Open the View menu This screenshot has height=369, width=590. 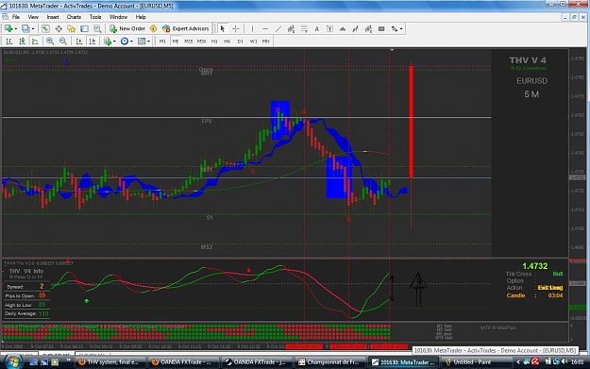click(33, 17)
